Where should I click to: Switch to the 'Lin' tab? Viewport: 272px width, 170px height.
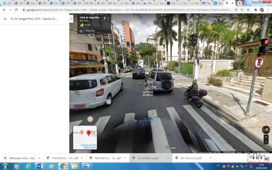(171, 3)
